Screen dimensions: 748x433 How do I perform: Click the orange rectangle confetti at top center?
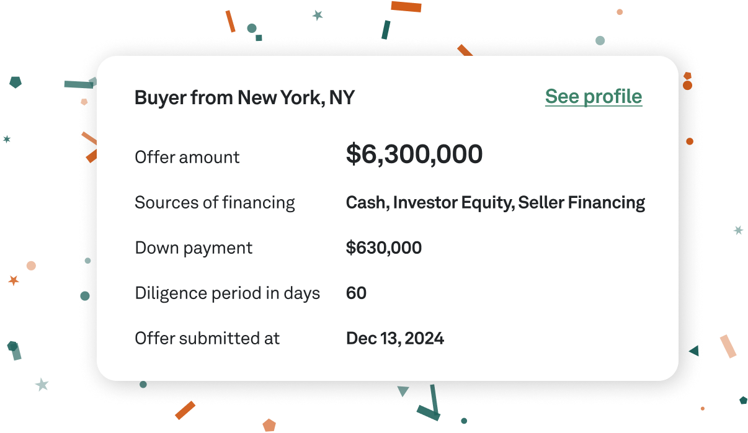pos(406,6)
